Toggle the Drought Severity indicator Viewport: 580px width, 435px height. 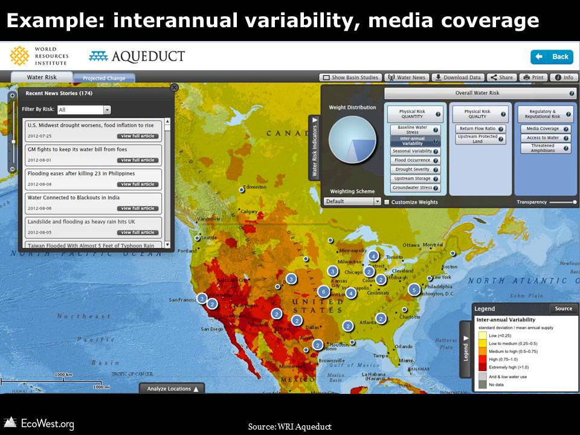point(416,169)
